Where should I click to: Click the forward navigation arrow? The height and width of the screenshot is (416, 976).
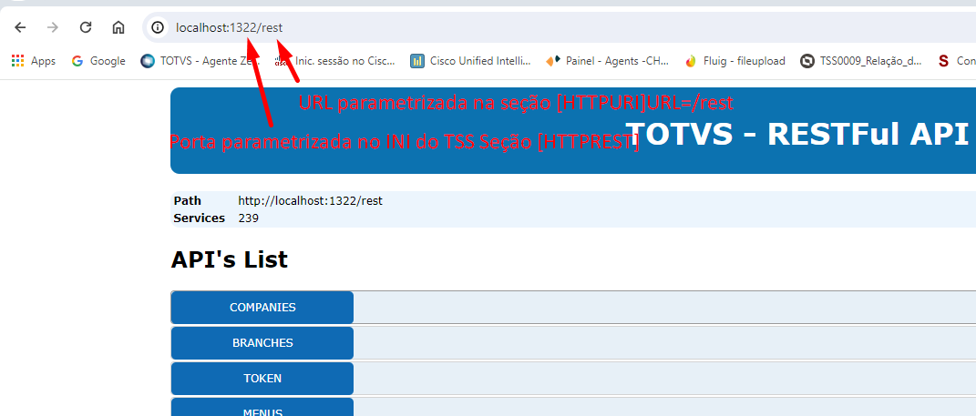pos(53,27)
